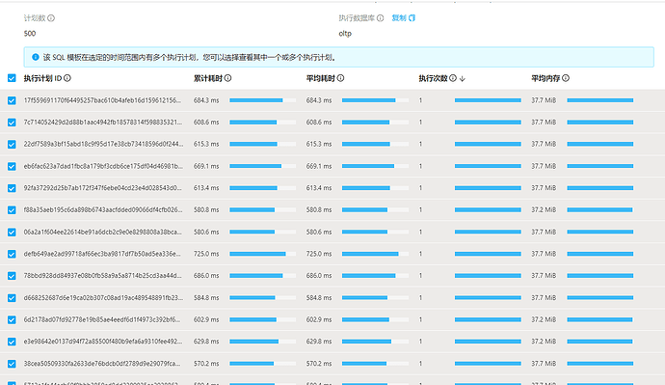The image size is (665, 385).
Task: Uncheck the row starting with eb6fac623a7d
Action: [x=12, y=166]
